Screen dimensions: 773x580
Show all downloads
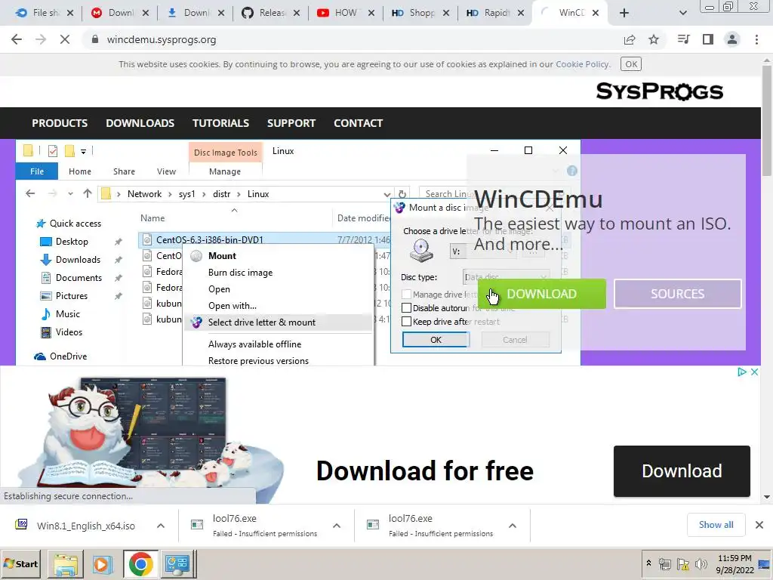point(716,525)
